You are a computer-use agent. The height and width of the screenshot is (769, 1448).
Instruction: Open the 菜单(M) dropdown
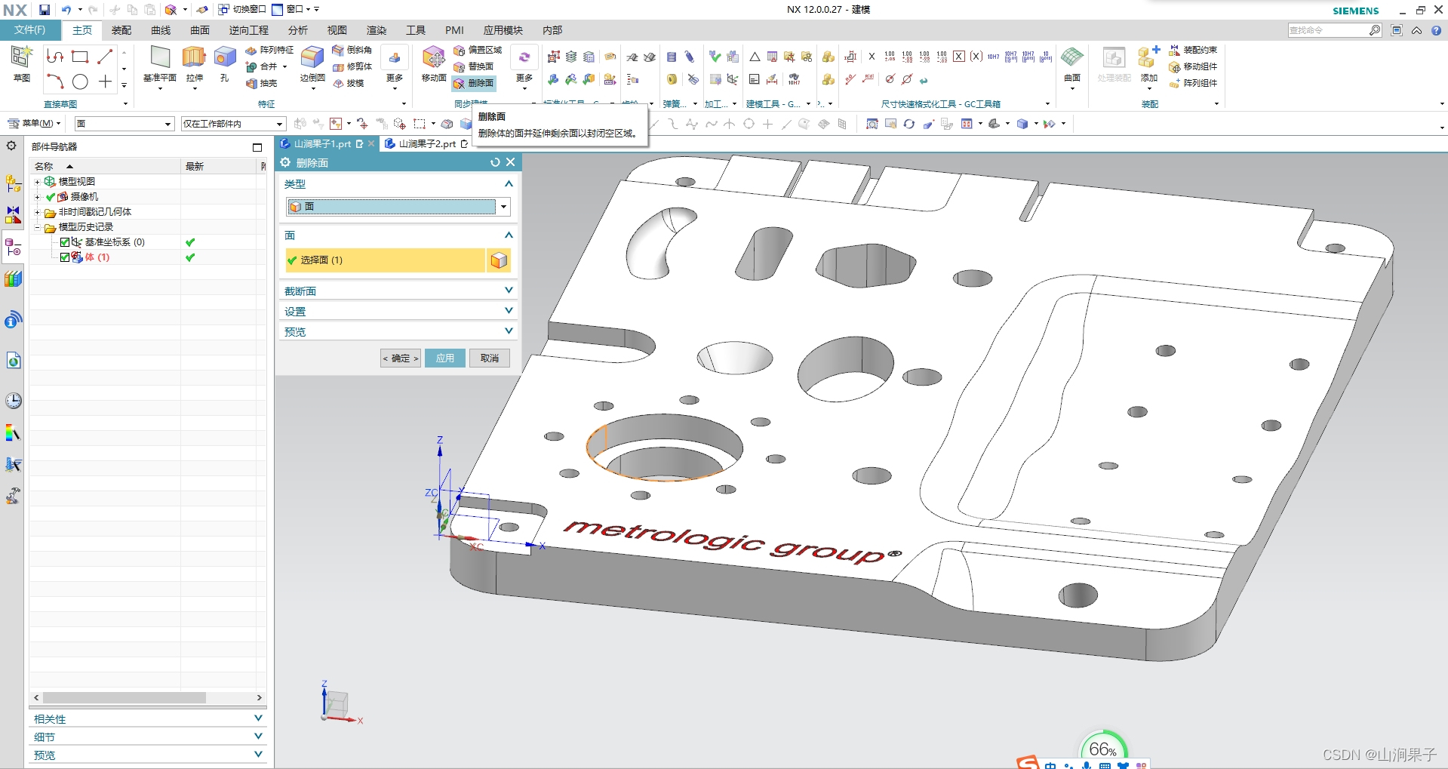34,124
